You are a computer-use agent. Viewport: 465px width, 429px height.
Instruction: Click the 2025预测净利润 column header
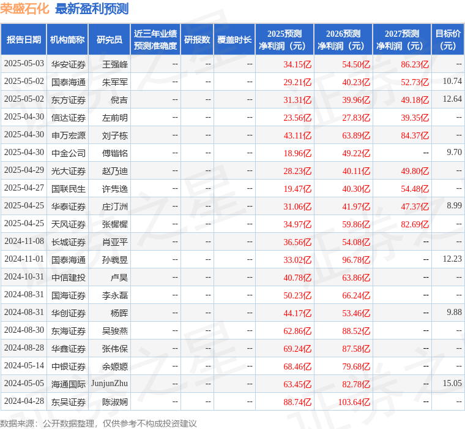284,40
